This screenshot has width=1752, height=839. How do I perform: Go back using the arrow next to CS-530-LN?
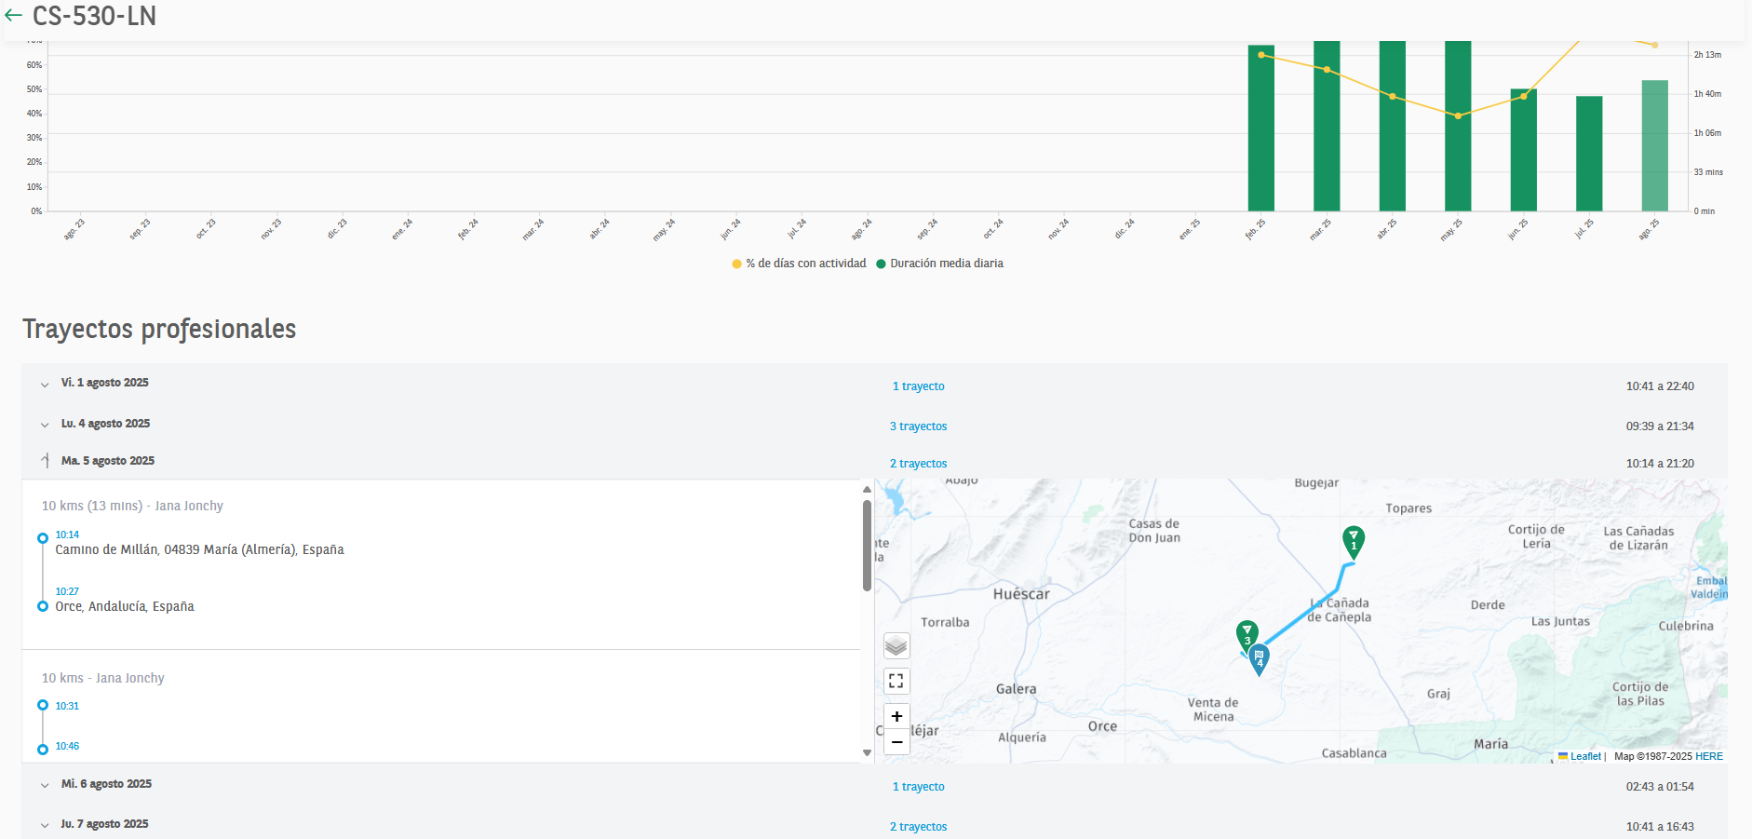(13, 16)
